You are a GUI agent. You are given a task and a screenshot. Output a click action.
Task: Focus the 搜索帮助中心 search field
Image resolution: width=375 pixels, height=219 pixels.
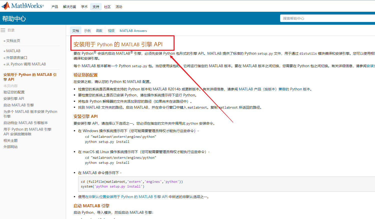pos(327,18)
